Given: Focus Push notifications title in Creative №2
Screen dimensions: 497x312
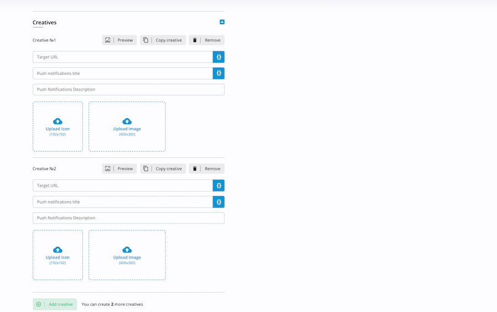Looking at the screenshot, I should [x=123, y=202].
